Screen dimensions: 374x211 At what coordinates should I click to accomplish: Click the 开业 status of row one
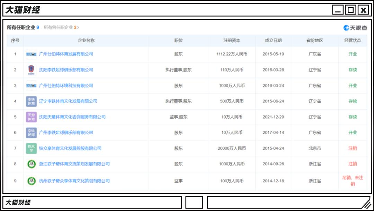353,54
